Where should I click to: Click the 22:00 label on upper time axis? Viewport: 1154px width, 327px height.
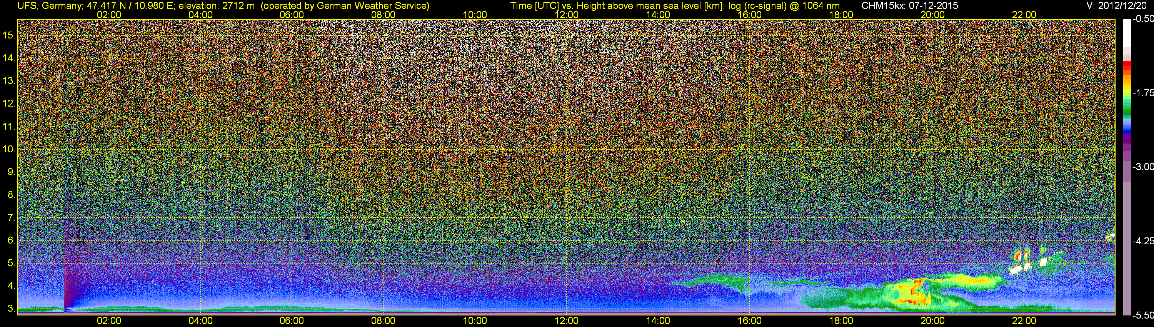coord(1024,15)
